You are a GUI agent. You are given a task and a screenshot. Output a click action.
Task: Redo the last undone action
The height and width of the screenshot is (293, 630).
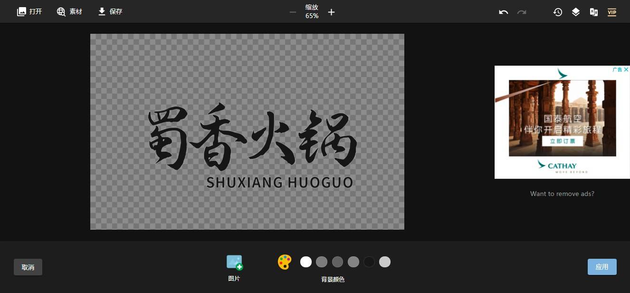pyautogui.click(x=522, y=12)
